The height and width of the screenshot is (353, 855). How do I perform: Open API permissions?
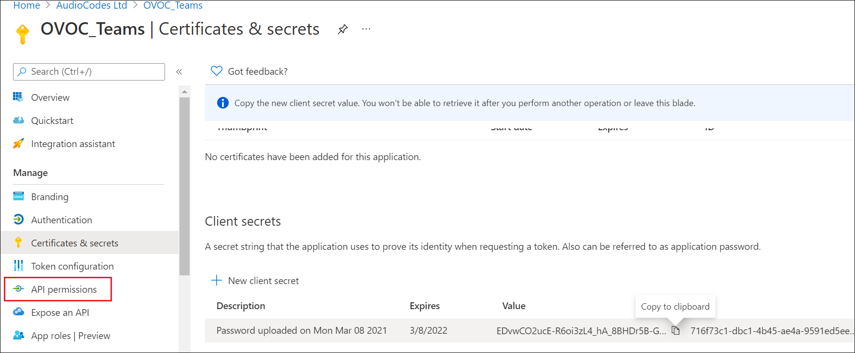(64, 289)
